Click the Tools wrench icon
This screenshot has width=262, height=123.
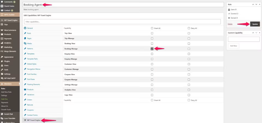[2, 70]
